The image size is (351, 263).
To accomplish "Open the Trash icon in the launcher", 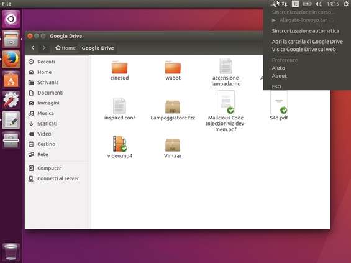I will pos(11,252).
